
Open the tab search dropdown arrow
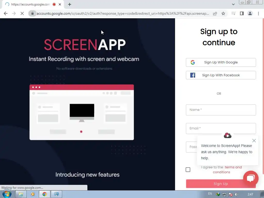click(233, 4)
